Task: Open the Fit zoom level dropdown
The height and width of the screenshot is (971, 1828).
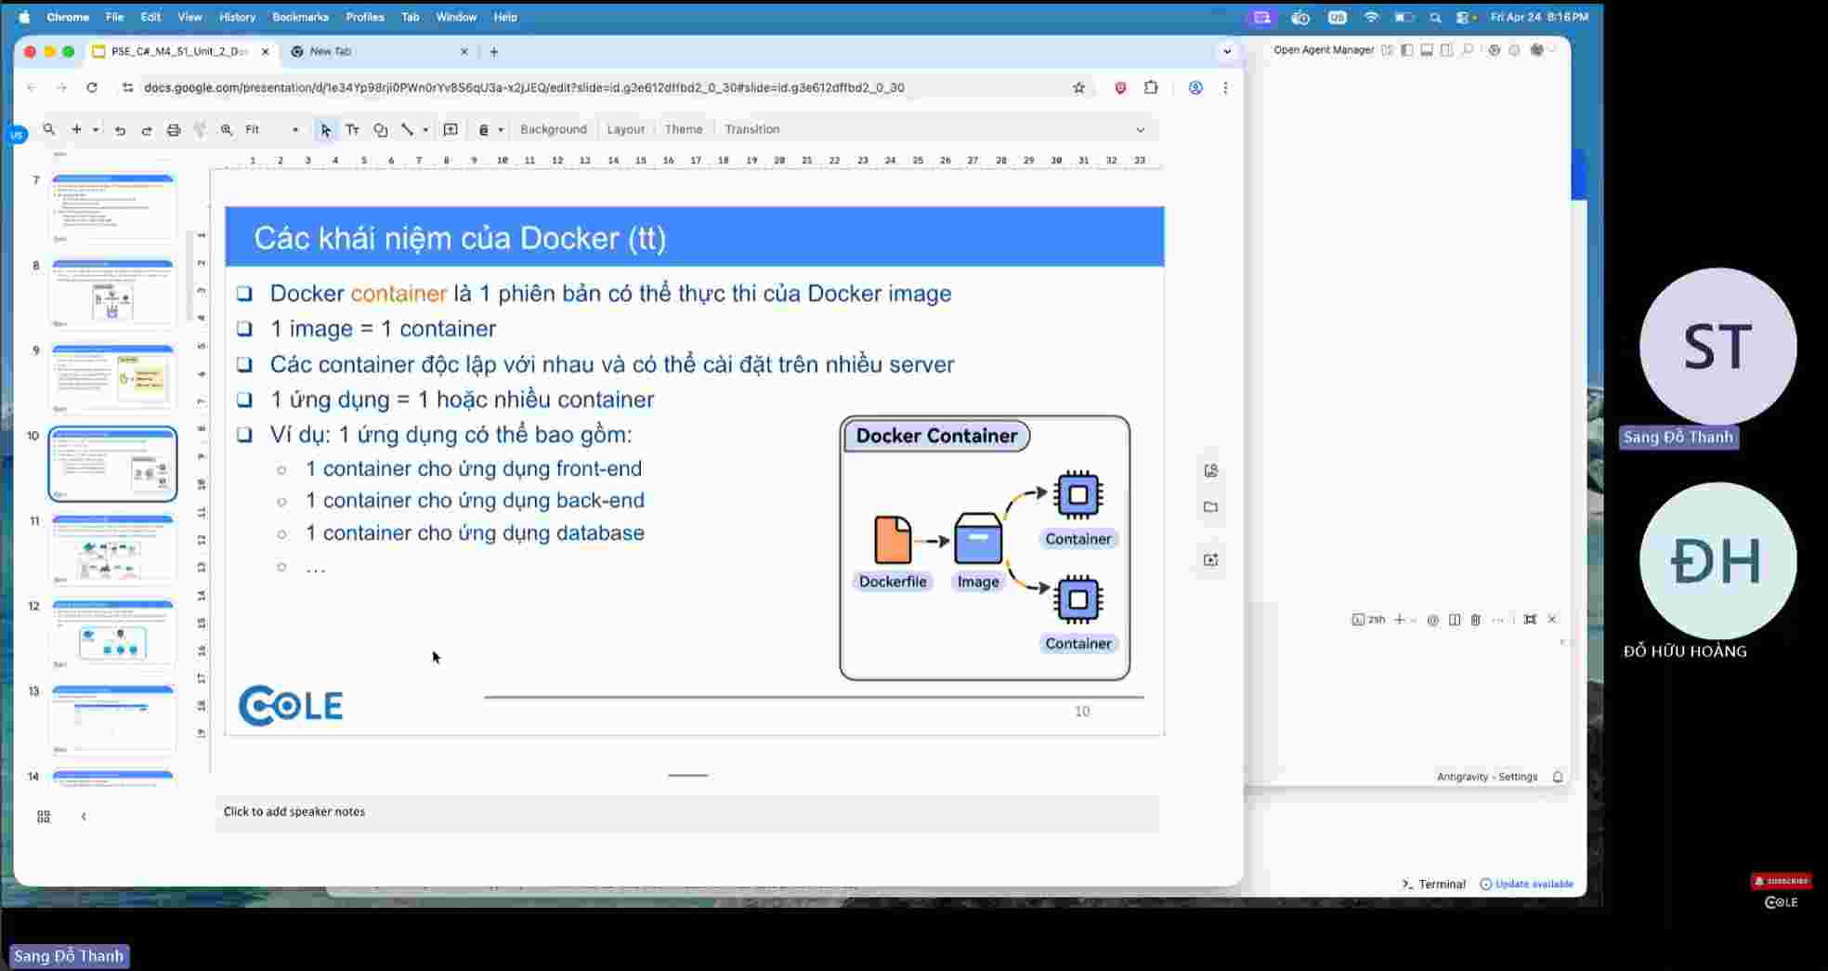Action: tap(272, 130)
